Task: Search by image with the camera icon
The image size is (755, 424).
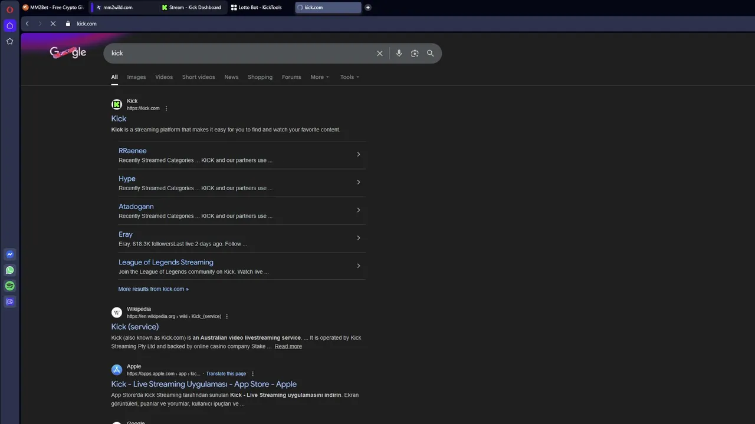Action: pos(415,53)
